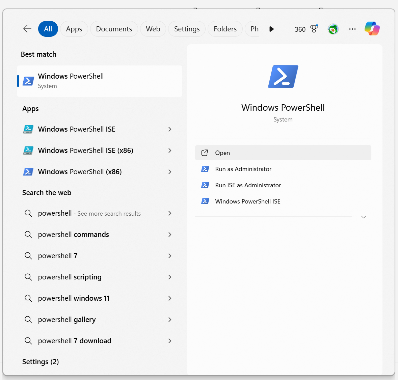Expand the 'powershell 7' suggestion chevron
Screen dimensions: 398x380
(170, 256)
